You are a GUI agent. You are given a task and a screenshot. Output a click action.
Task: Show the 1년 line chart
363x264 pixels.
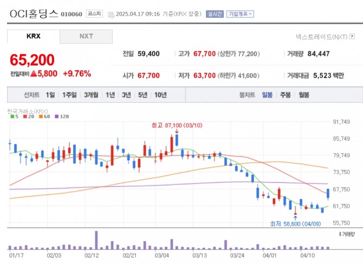tap(110, 95)
